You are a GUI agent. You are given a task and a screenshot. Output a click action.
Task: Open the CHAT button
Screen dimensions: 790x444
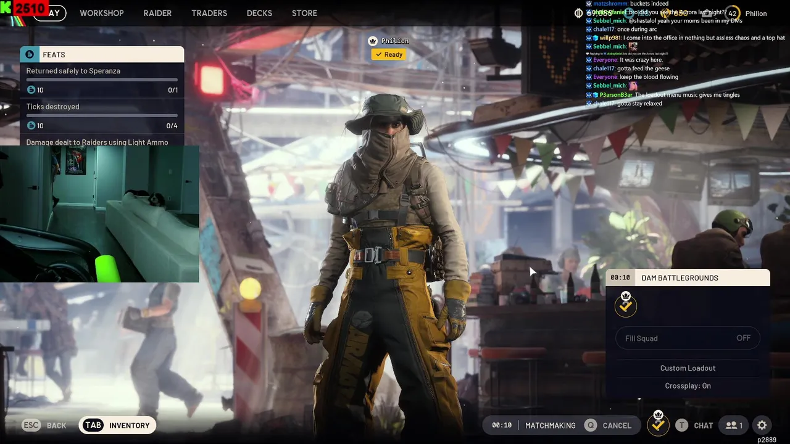[704, 425]
